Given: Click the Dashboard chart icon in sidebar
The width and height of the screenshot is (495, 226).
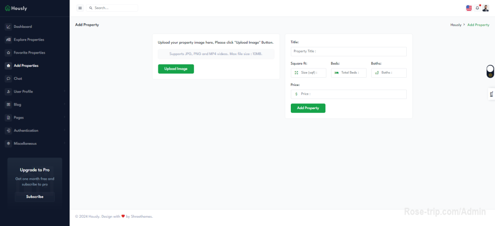Looking at the screenshot, I should (x=9, y=27).
